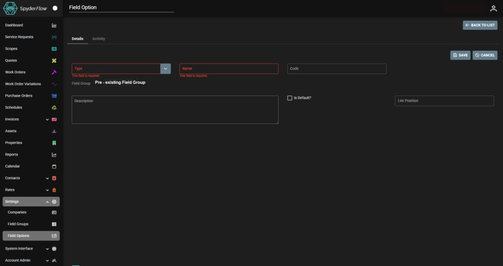
Task: Click the Dashboard chart icon in sidebar
Action: [54, 25]
